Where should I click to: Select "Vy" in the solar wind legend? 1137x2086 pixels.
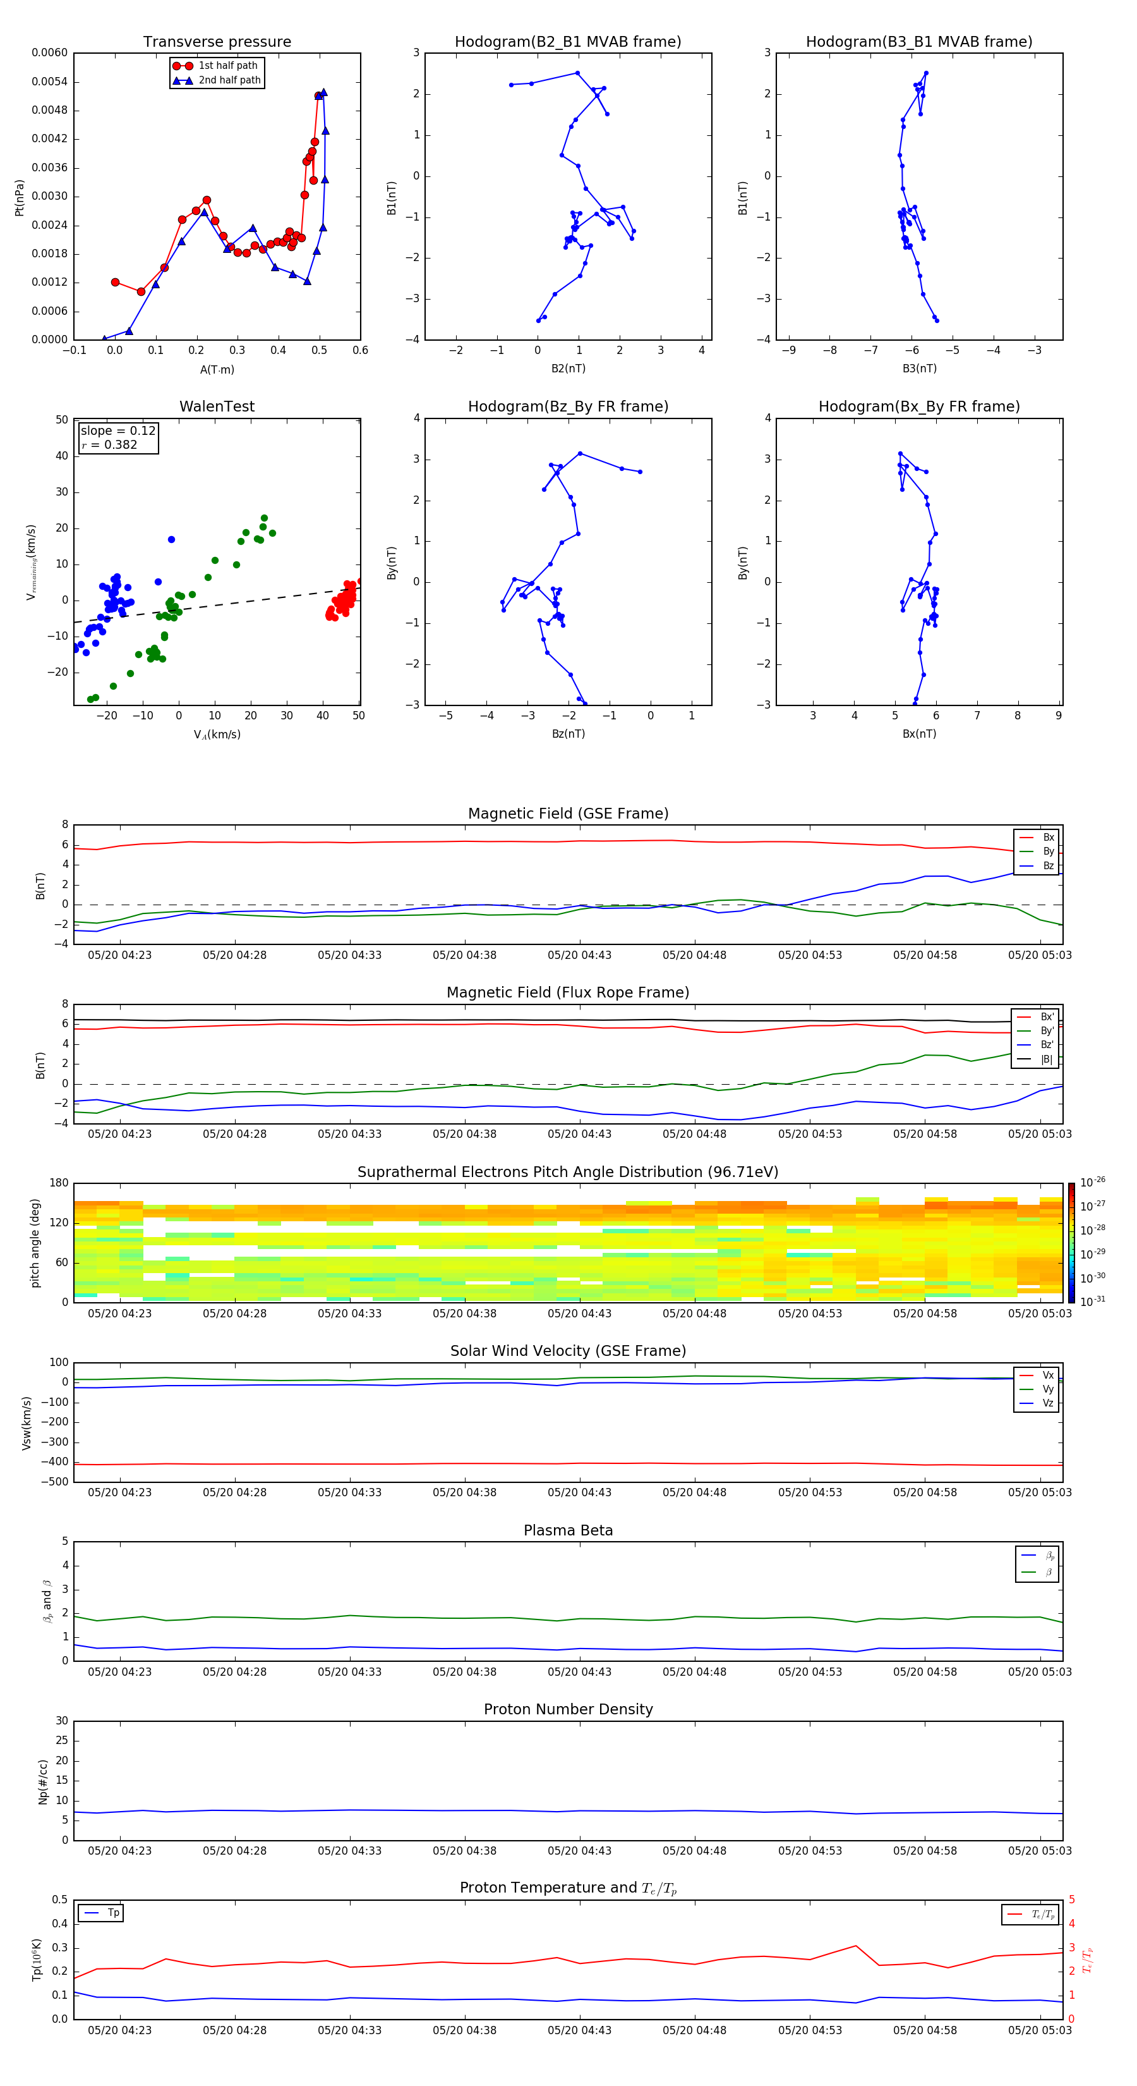pos(1037,1389)
